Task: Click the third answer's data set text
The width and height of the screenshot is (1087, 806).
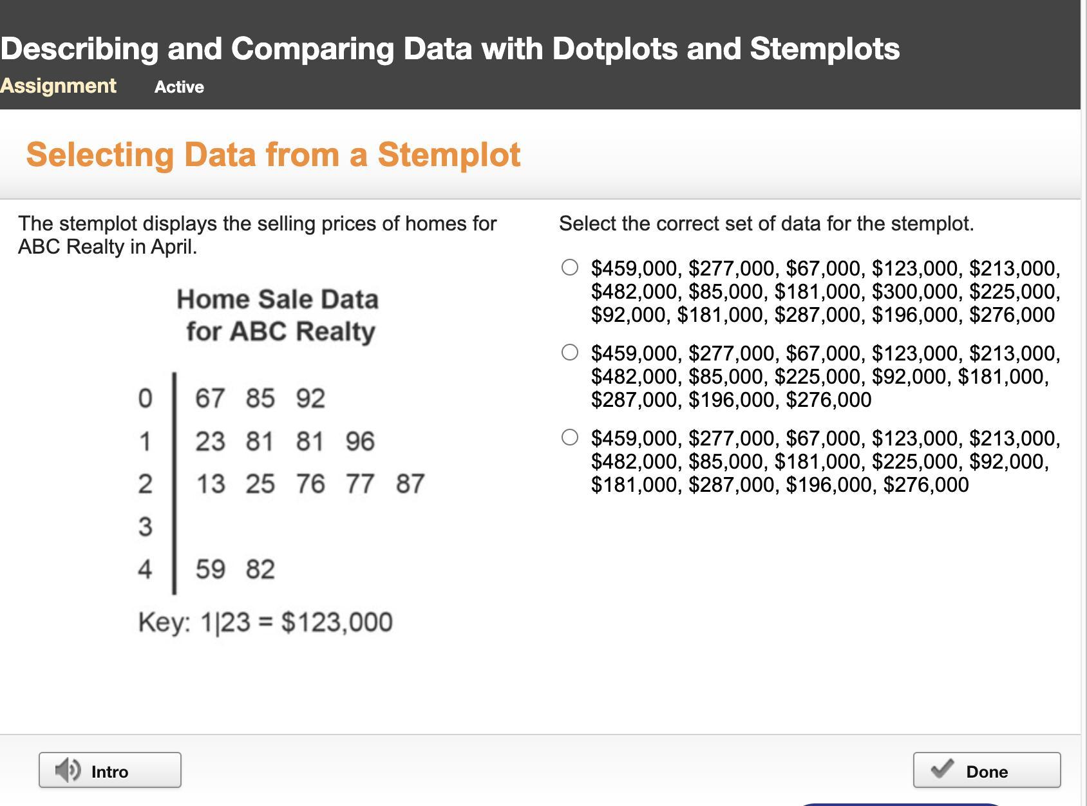Action: click(x=826, y=462)
